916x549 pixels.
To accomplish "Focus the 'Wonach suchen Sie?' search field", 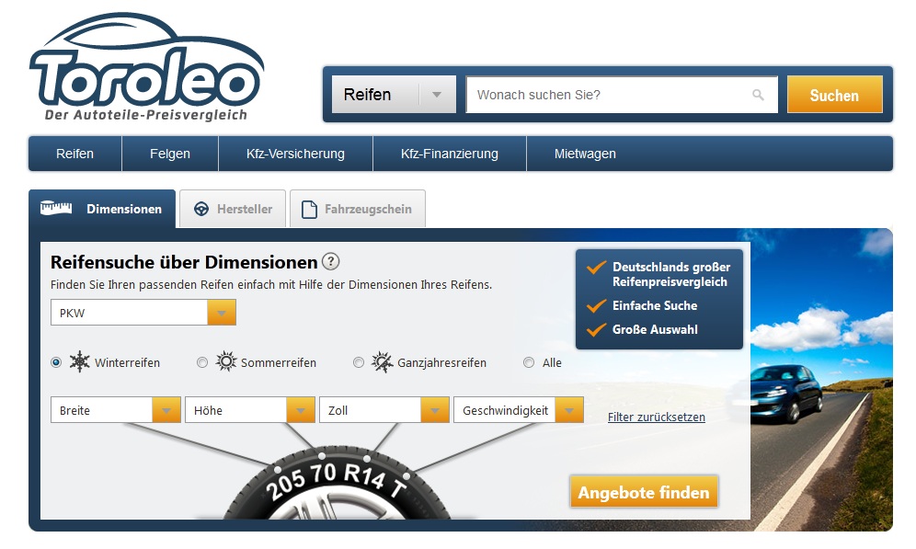I will click(622, 95).
